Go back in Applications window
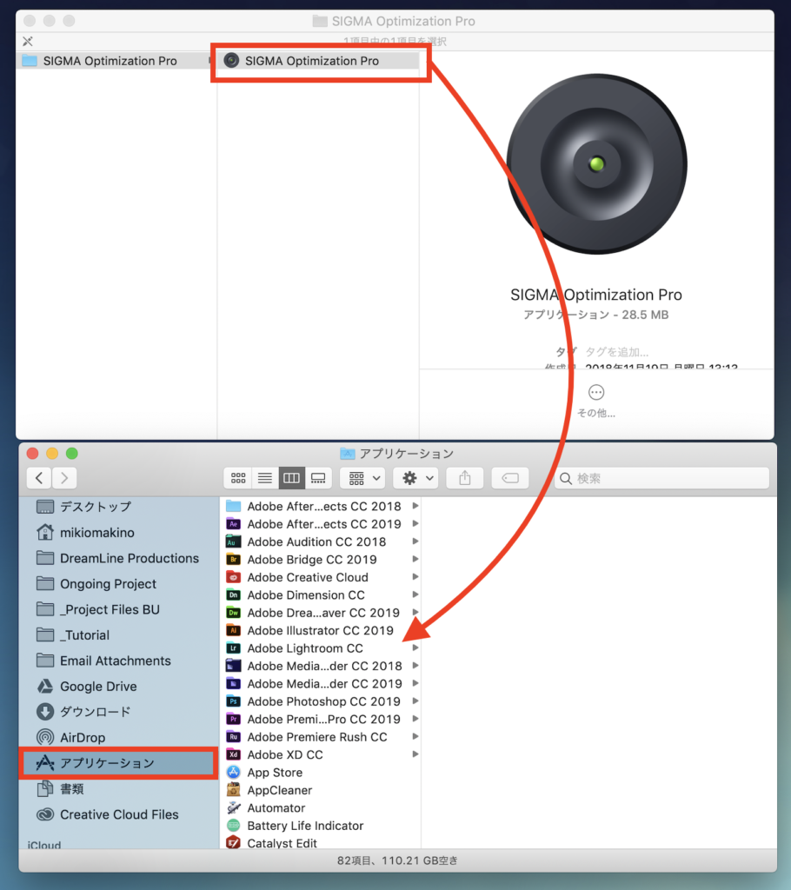The height and width of the screenshot is (890, 791). pos(38,478)
